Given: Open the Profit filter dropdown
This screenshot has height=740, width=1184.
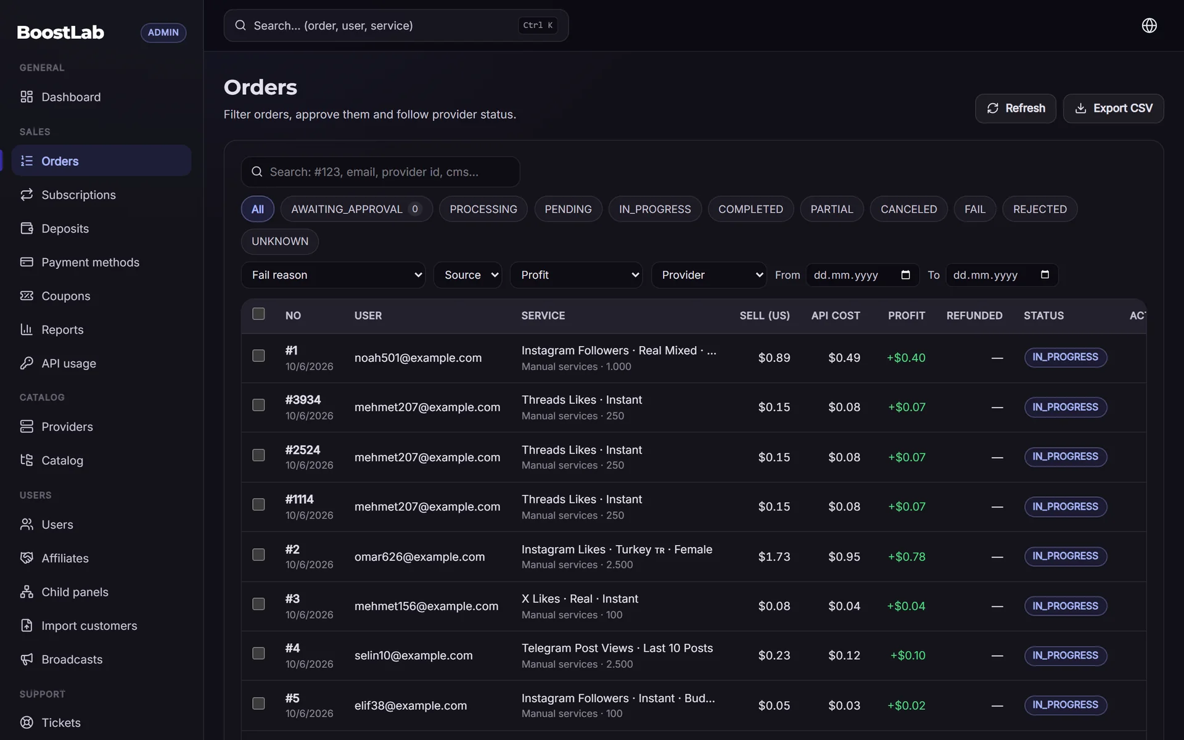Looking at the screenshot, I should (576, 275).
